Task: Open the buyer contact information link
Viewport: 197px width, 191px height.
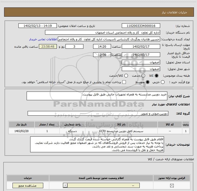Action: click(43, 39)
